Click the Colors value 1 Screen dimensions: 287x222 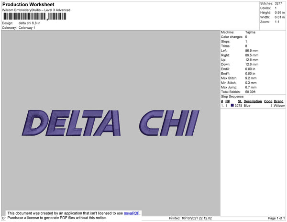(276, 8)
